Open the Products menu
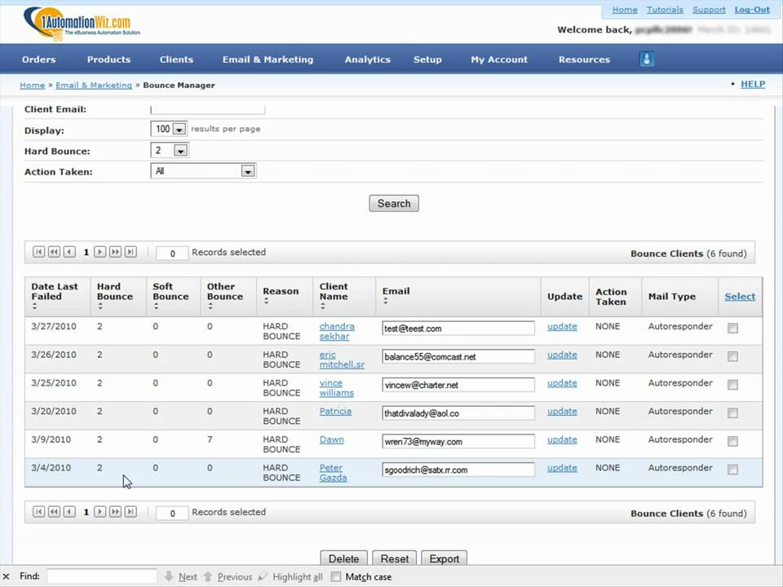783x587 pixels. point(108,60)
